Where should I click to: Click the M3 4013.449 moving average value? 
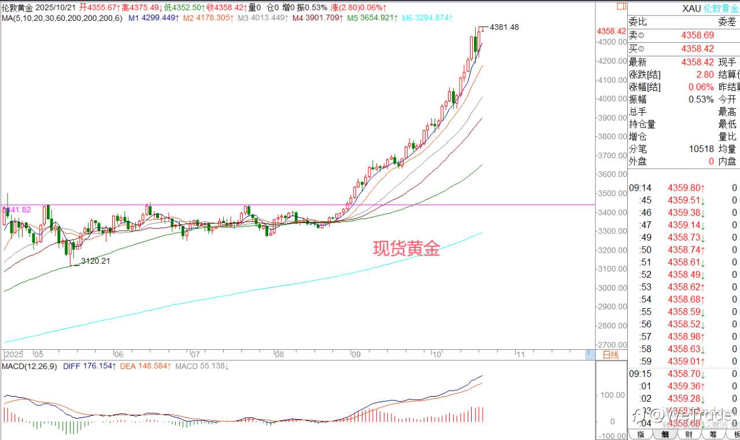[x=263, y=18]
